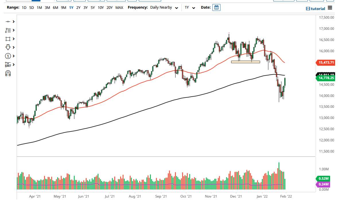This screenshot has width=338, height=203.
Task: Open the hamburger menu
Action: coord(330,8)
